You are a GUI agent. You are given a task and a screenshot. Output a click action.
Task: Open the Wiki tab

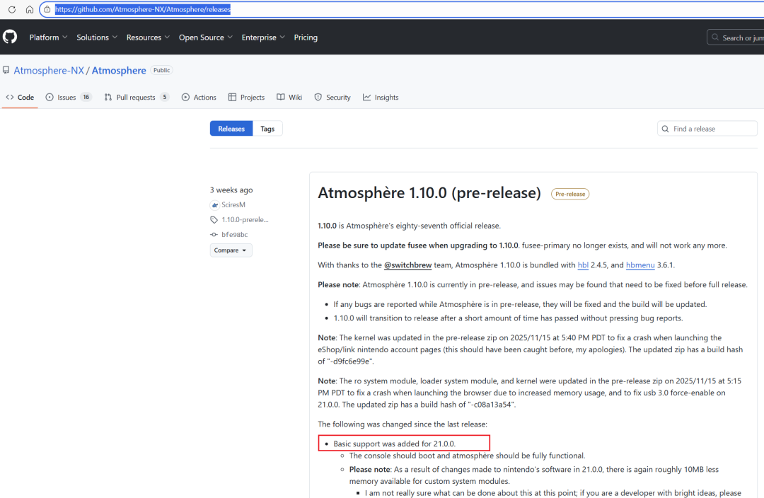[289, 97]
